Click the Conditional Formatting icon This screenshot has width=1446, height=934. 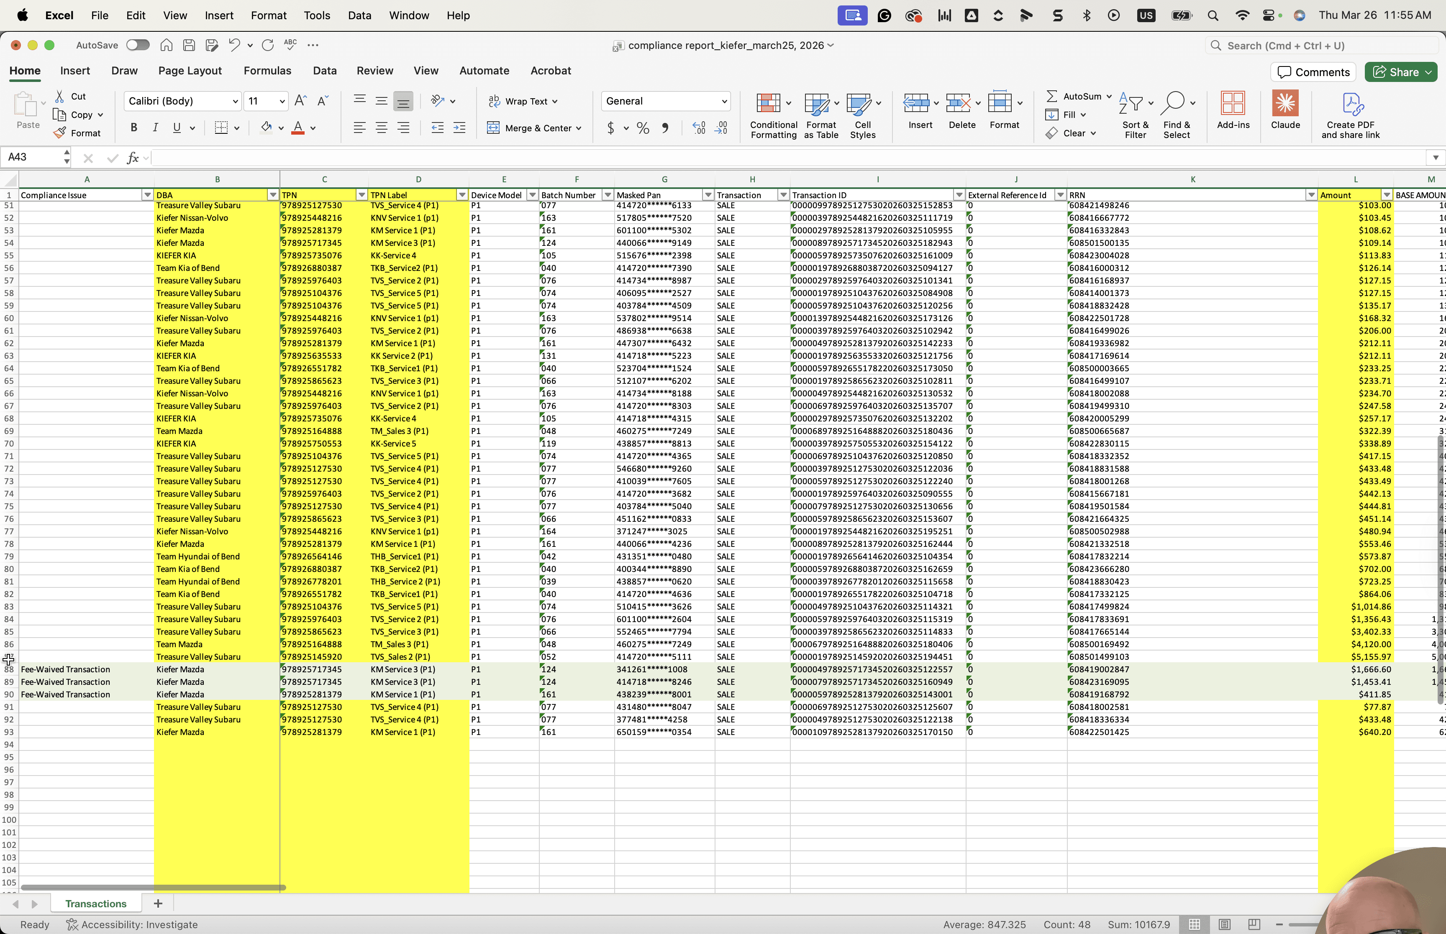click(x=768, y=104)
